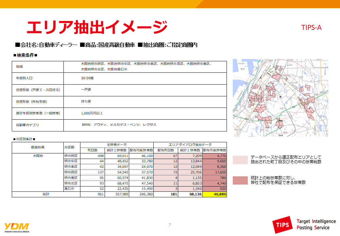Select the 9,660 cell
The image size is (340, 236).
(x=215, y=161)
